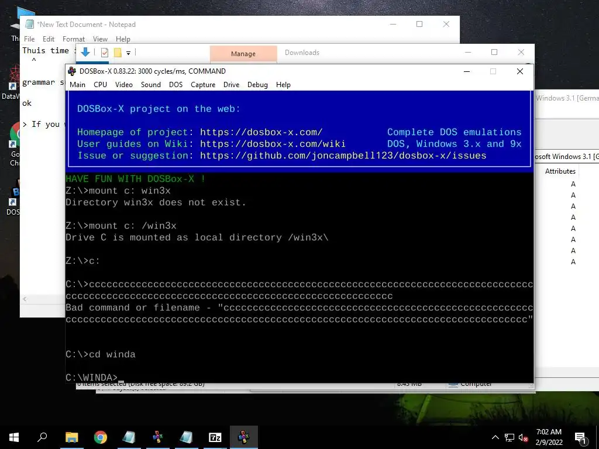This screenshot has width=599, height=449.
Task: Click the Properties checkmark icon in Explorer's toolbar
Action: [x=104, y=53]
